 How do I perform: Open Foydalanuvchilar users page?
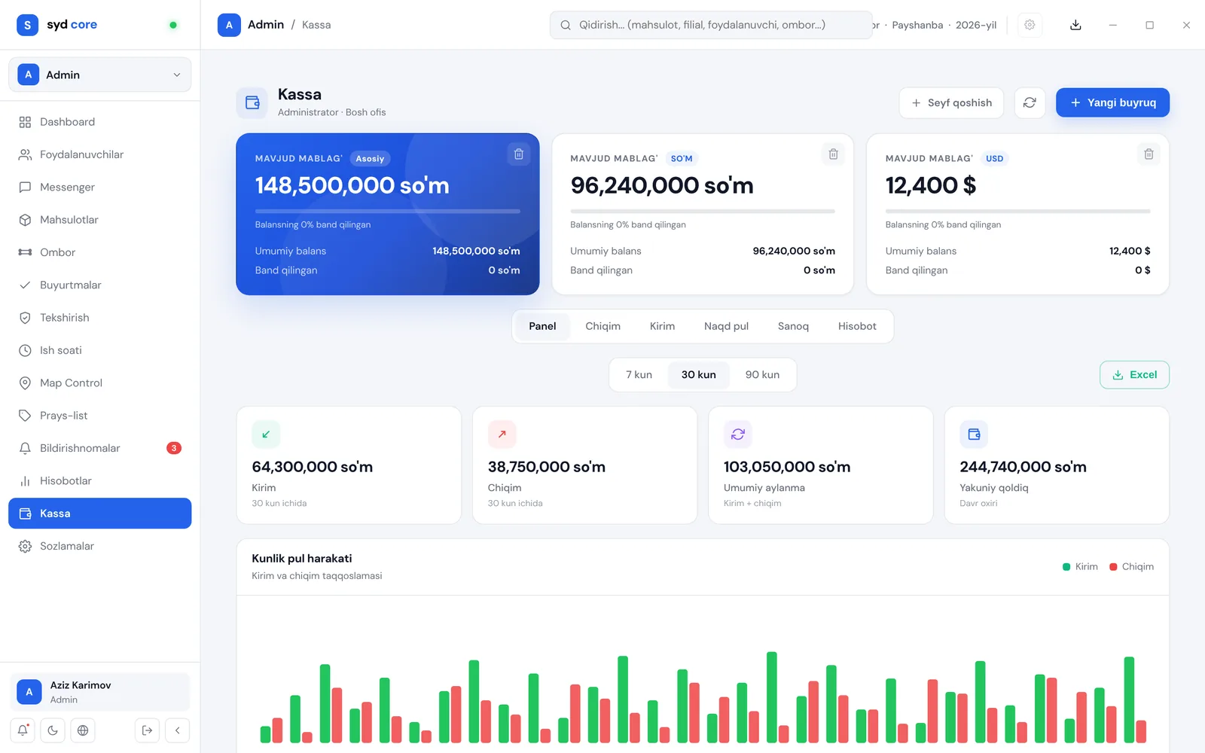point(99,154)
